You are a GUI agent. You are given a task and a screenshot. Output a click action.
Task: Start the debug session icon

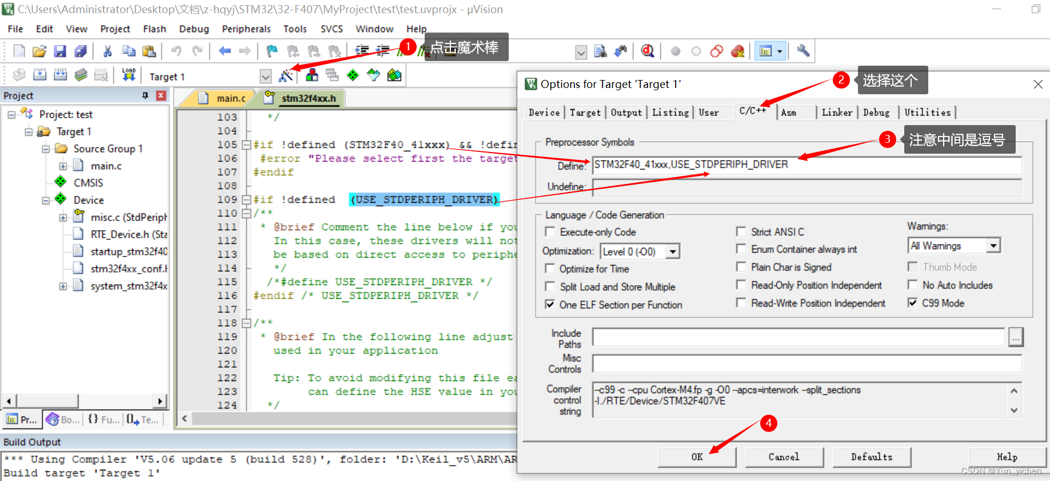tap(647, 51)
